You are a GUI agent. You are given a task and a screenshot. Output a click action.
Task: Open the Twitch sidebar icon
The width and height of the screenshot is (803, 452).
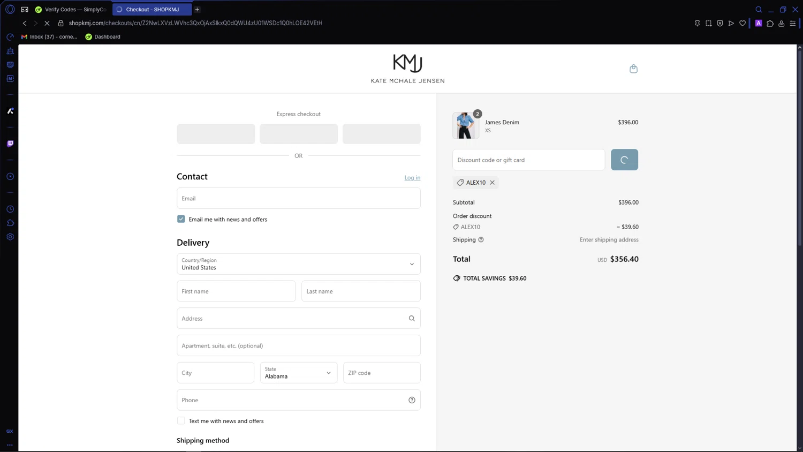click(10, 144)
